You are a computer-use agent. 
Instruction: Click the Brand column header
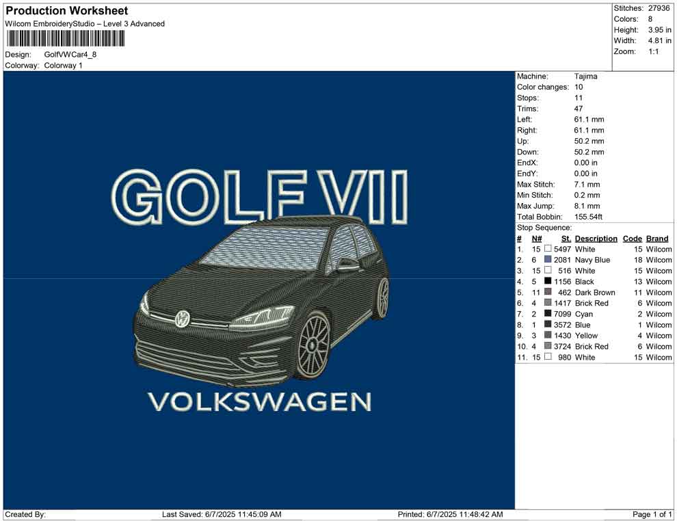[x=657, y=239]
